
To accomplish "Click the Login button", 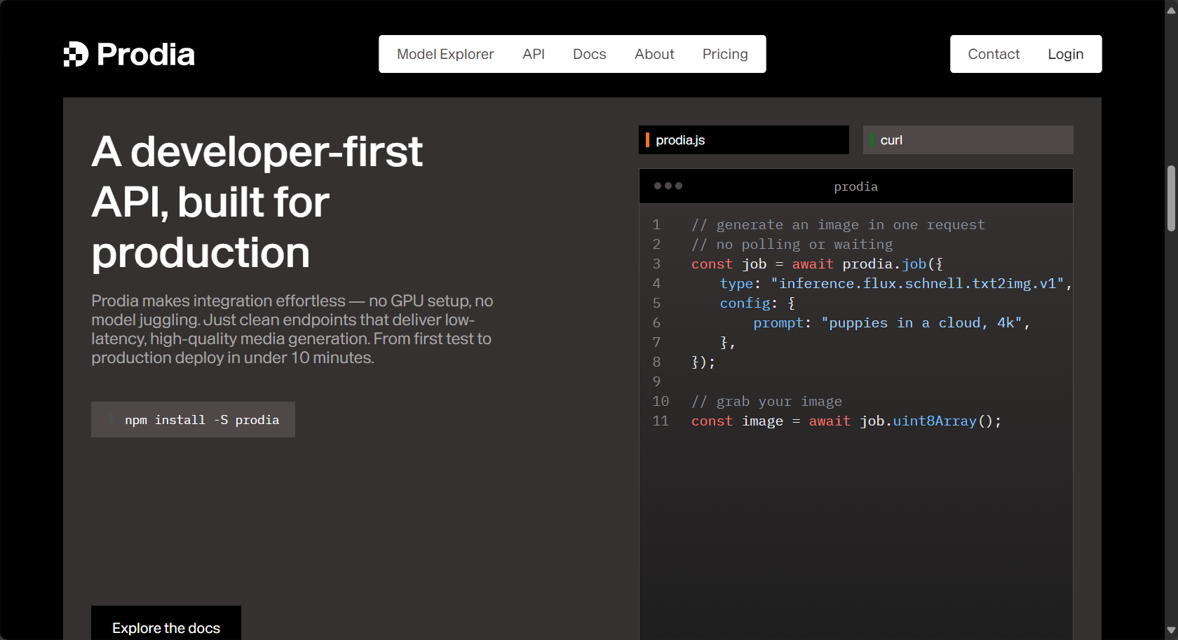I will pos(1065,54).
